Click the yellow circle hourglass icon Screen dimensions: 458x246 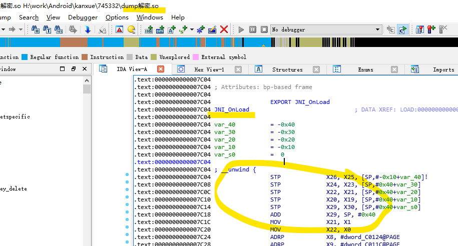tap(132, 29)
